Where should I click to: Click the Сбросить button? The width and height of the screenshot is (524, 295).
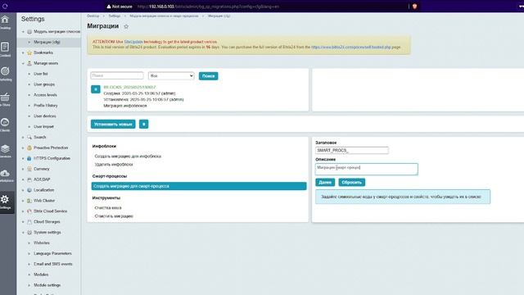coord(351,182)
